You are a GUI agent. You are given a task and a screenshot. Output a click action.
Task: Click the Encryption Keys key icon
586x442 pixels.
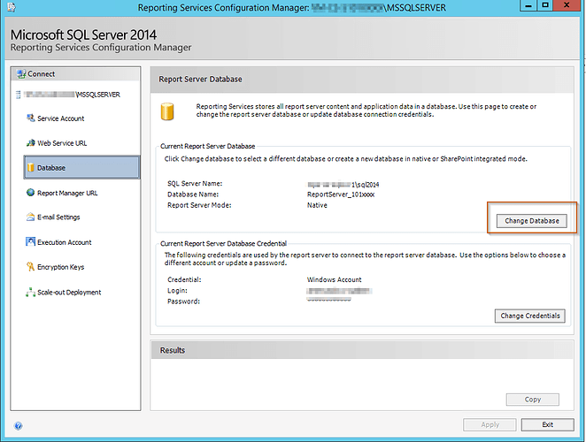(31, 267)
